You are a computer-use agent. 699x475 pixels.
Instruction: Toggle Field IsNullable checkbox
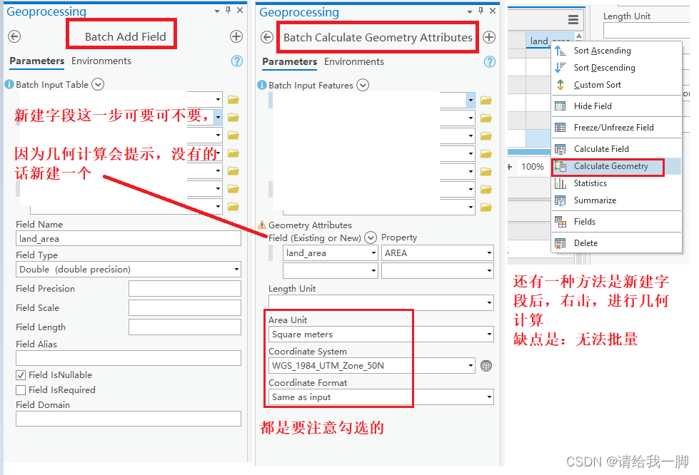click(x=21, y=375)
